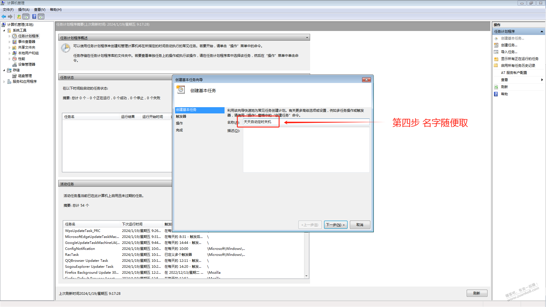Click the 计算机管理(本地) root icon
The width and height of the screenshot is (546, 307).
(4, 25)
